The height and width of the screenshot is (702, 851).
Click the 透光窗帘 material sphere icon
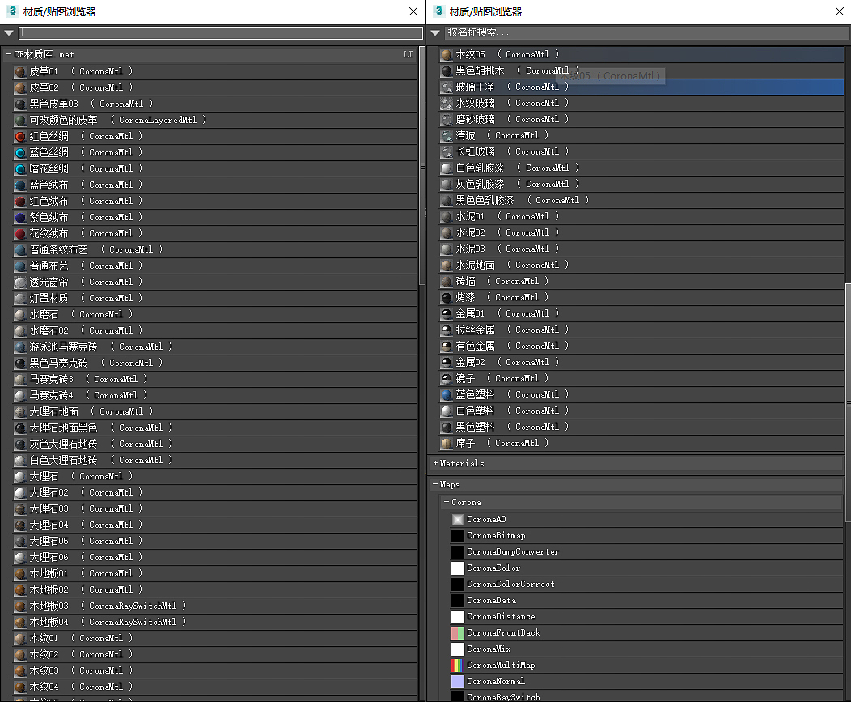pyautogui.click(x=20, y=282)
